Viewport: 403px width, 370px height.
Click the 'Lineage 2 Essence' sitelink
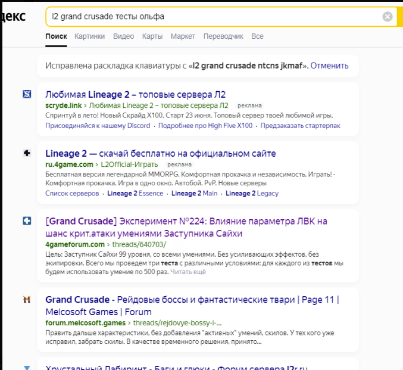click(x=136, y=194)
